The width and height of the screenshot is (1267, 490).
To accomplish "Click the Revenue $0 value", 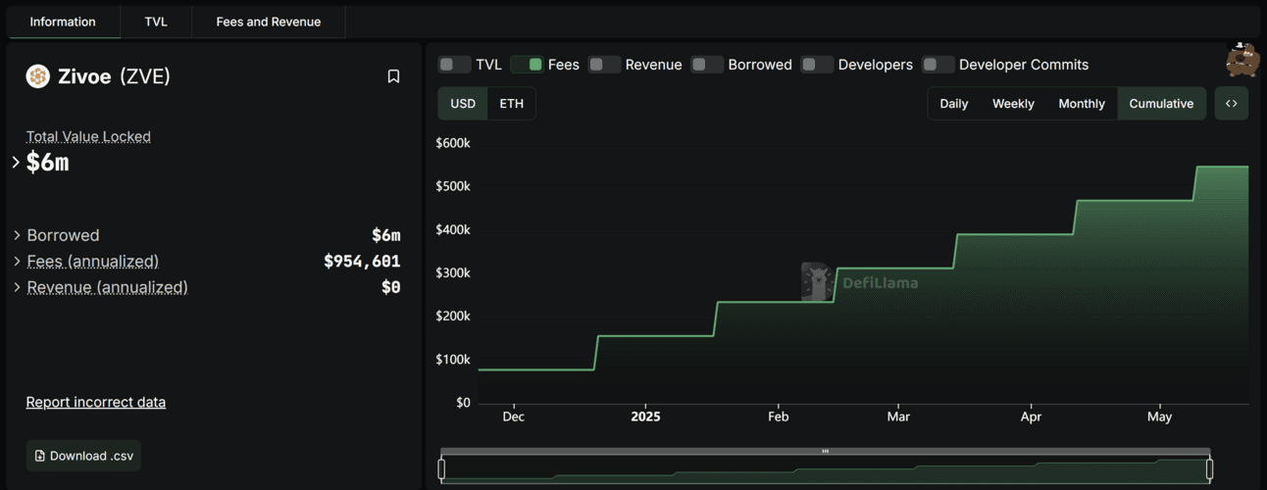I will point(390,287).
